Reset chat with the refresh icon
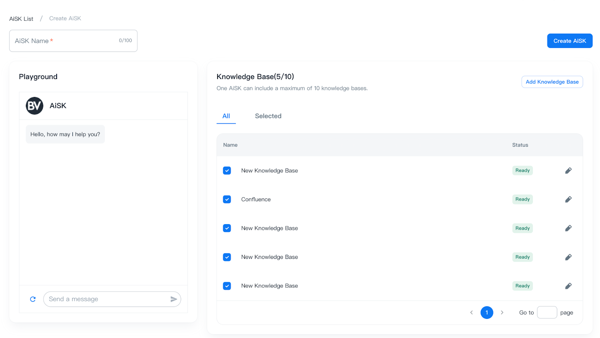The height and width of the screenshot is (338, 600). [33, 299]
